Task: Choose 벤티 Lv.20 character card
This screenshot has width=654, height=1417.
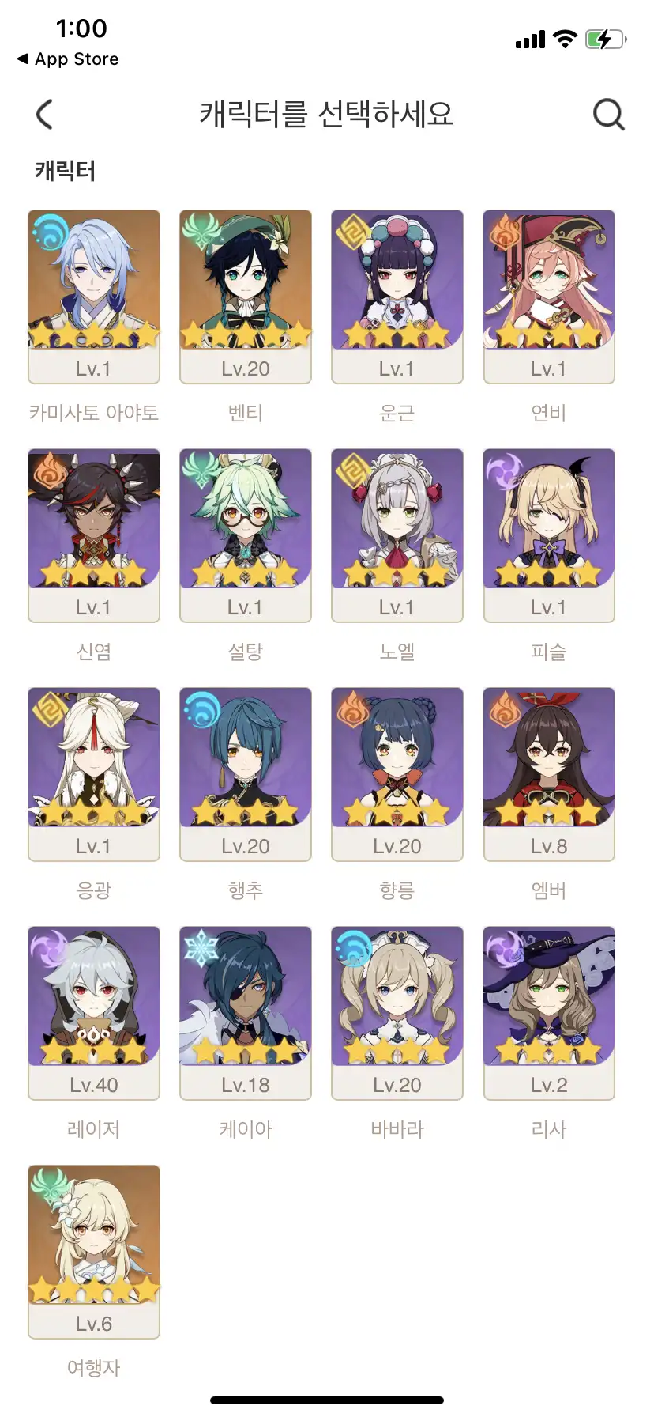Action: coord(246,297)
